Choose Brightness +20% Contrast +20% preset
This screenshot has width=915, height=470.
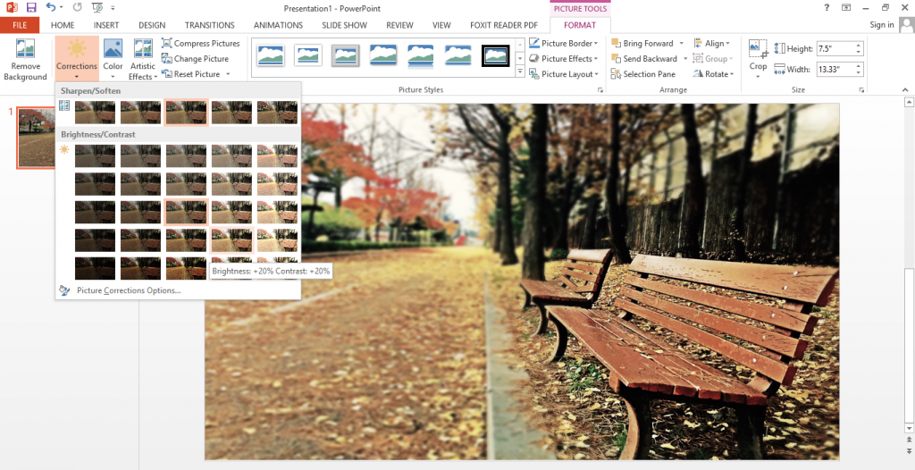point(231,240)
